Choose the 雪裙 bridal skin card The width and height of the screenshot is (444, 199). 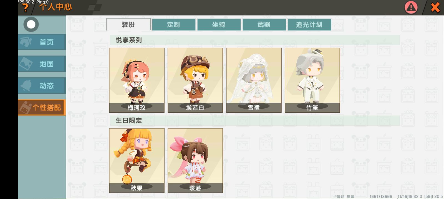tap(254, 80)
